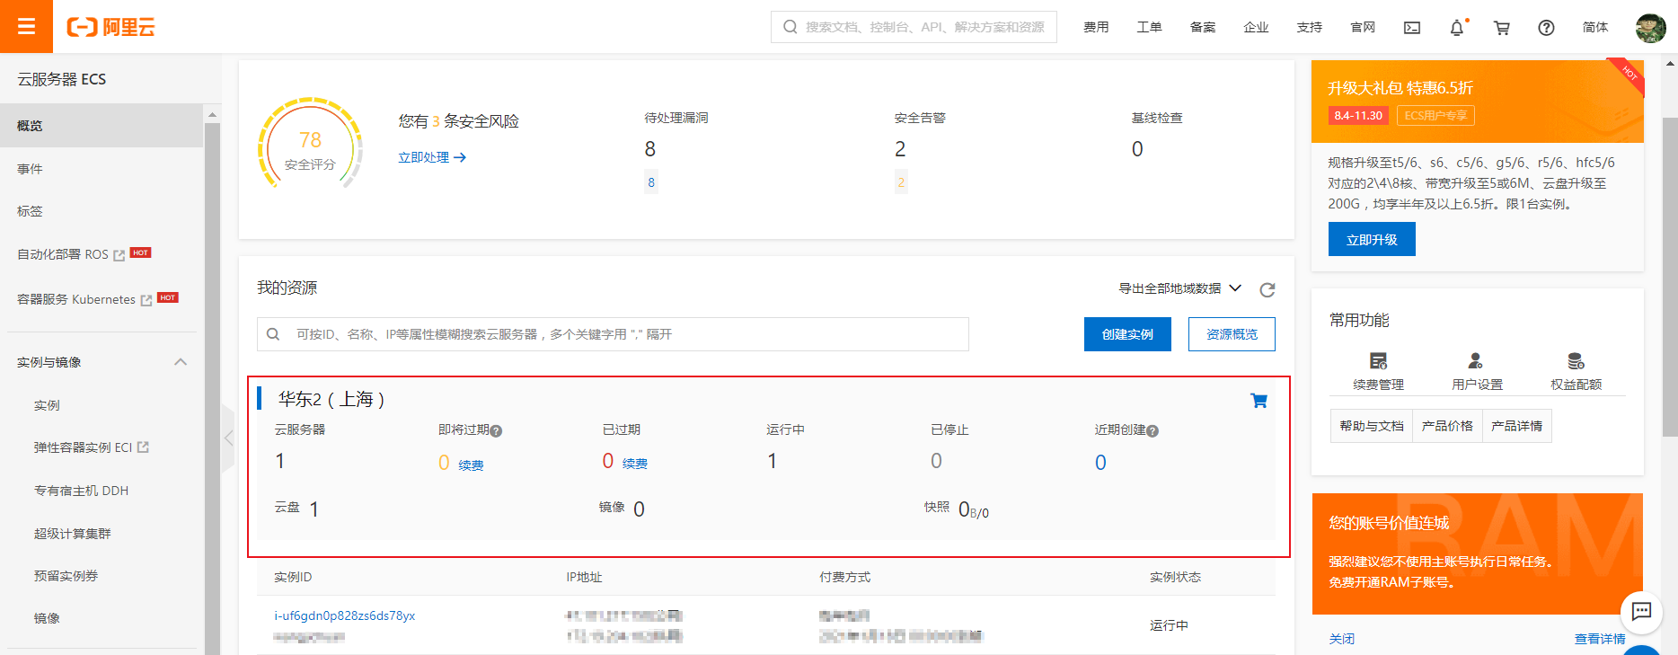Open 备案 in top navigation

[x=1203, y=28]
